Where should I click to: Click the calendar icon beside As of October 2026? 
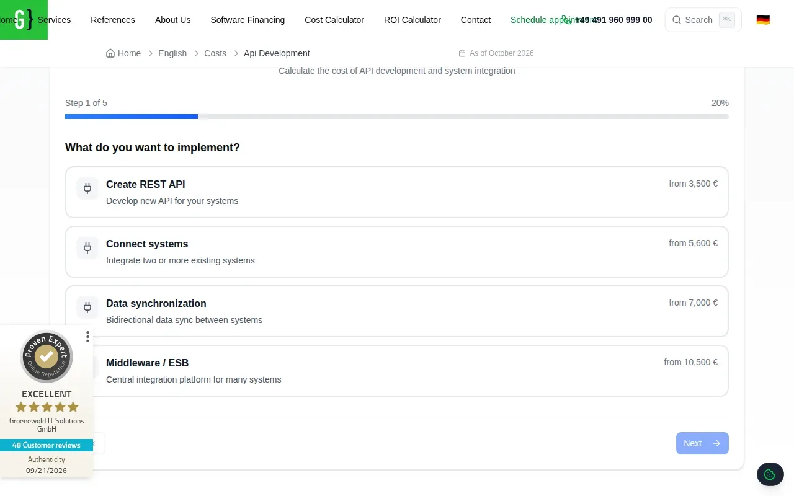coord(462,53)
